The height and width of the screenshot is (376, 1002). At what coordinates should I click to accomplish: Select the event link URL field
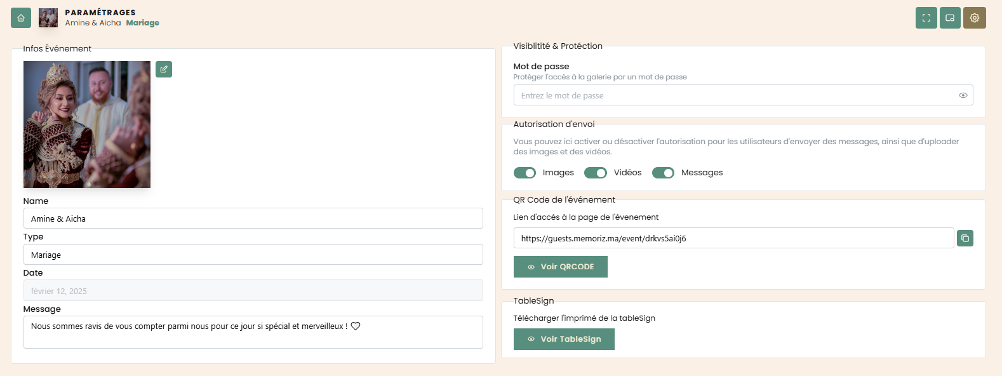pyautogui.click(x=733, y=238)
